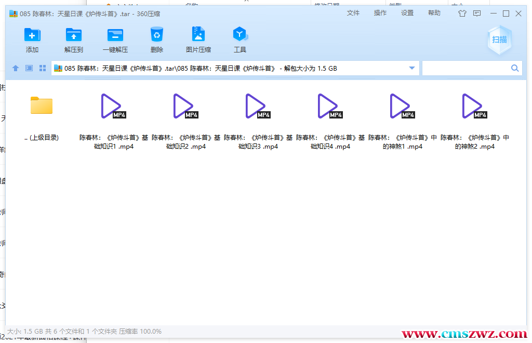Switch to list view layout
The width and height of the screenshot is (532, 343).
[x=29, y=68]
